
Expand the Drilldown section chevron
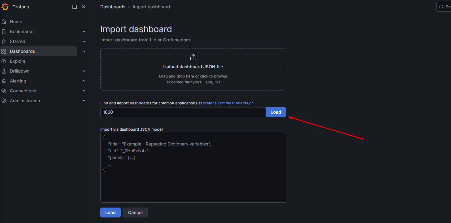coord(84,71)
